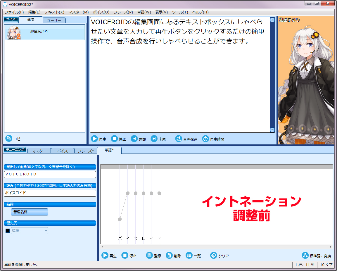Viewport: 337px width, 271px height.
Task: Click the チューニング panel header label
Action: click(x=15, y=150)
